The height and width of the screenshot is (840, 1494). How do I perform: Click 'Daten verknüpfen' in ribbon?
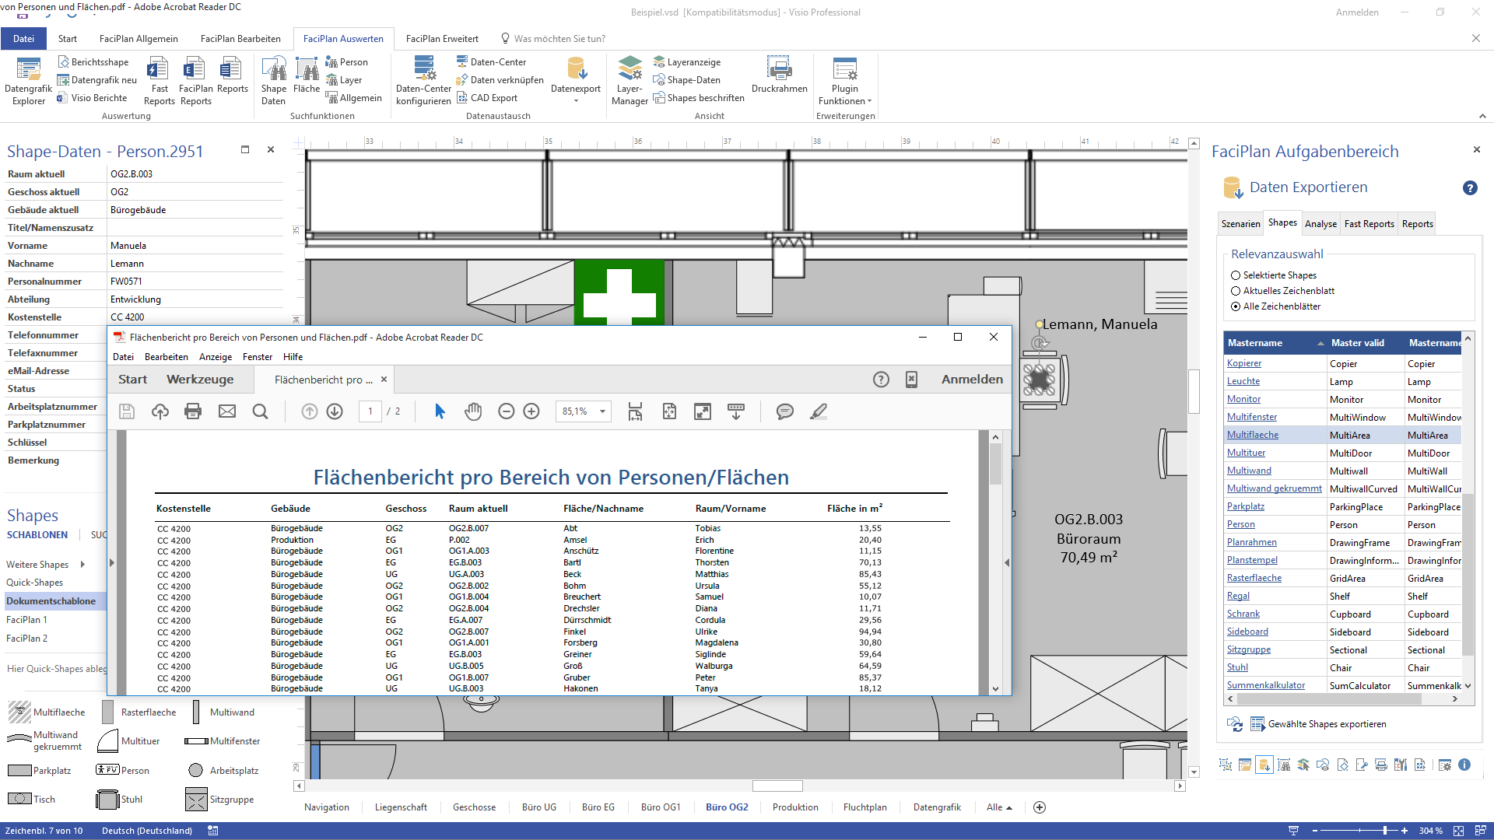(x=500, y=80)
